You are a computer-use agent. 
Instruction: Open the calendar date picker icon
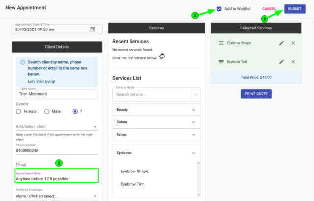click(x=93, y=29)
